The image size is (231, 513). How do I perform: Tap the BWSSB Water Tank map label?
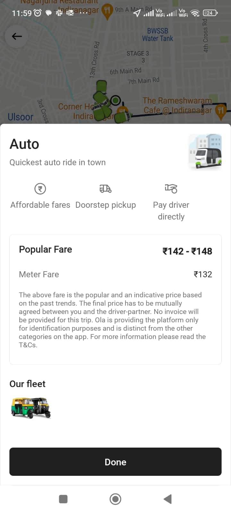point(158,35)
